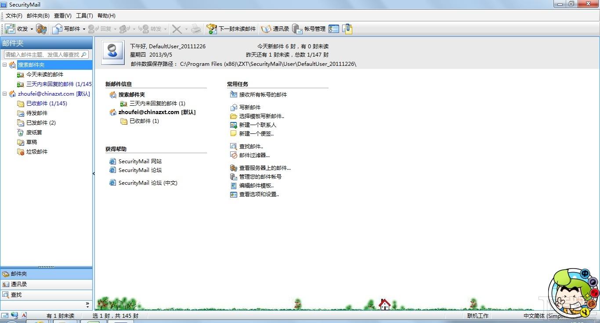Open the dropdown arrow beside 收发
The height and width of the screenshot is (323, 600).
click(x=32, y=29)
